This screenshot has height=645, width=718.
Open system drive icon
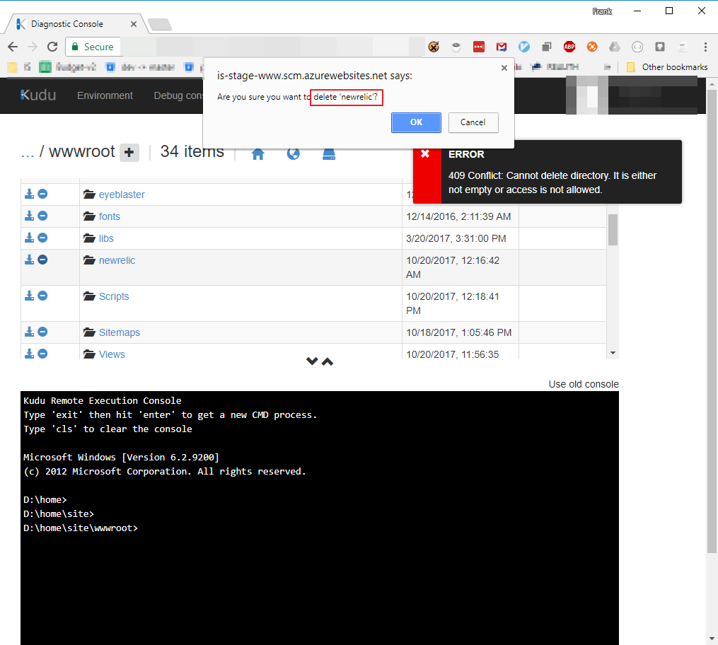point(329,153)
